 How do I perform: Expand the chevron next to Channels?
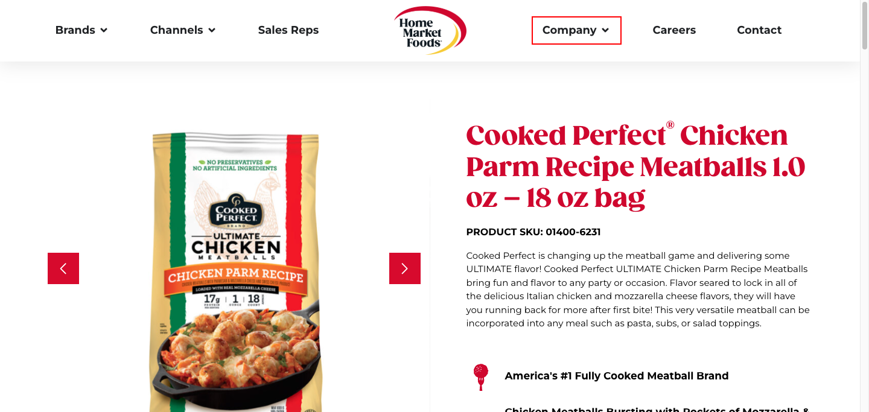[212, 30]
